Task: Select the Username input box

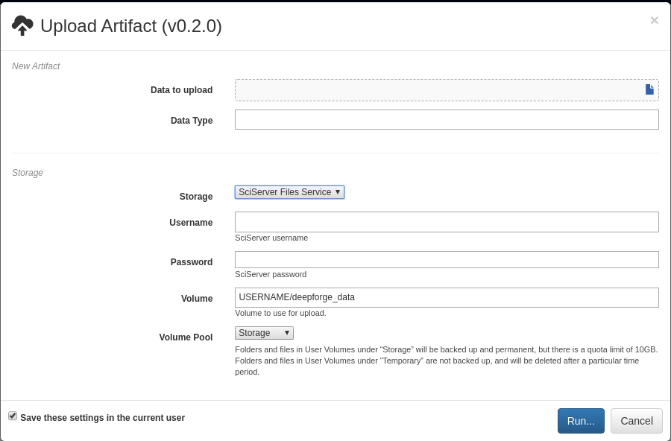Action: [x=446, y=221]
